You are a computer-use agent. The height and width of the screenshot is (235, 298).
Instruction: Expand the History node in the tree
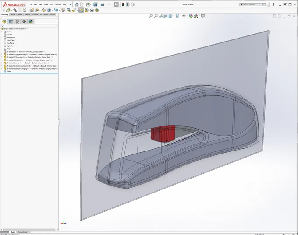[x=2, y=32]
